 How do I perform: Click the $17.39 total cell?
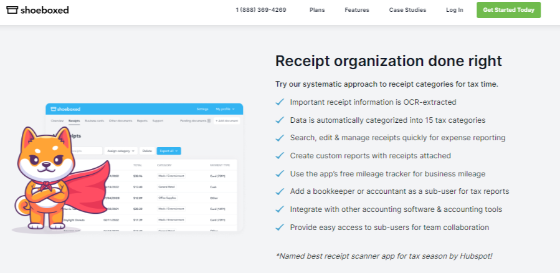tap(138, 219)
